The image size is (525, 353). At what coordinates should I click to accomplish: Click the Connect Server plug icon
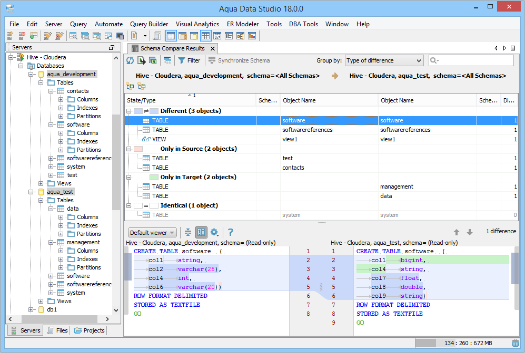[48, 36]
